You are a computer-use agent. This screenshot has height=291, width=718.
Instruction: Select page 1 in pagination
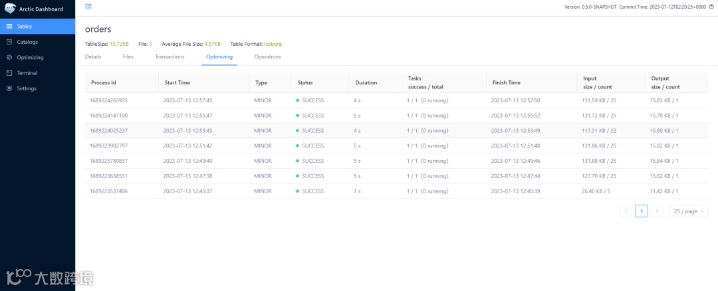642,211
